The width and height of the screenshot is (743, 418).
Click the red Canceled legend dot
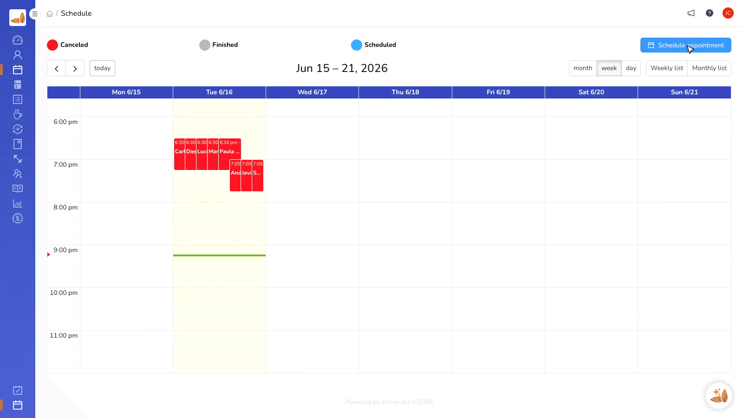pyautogui.click(x=52, y=45)
